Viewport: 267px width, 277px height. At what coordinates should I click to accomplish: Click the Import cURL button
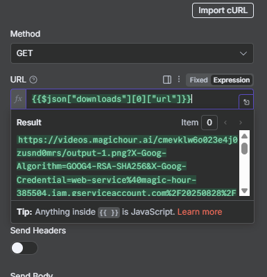tap(223, 10)
